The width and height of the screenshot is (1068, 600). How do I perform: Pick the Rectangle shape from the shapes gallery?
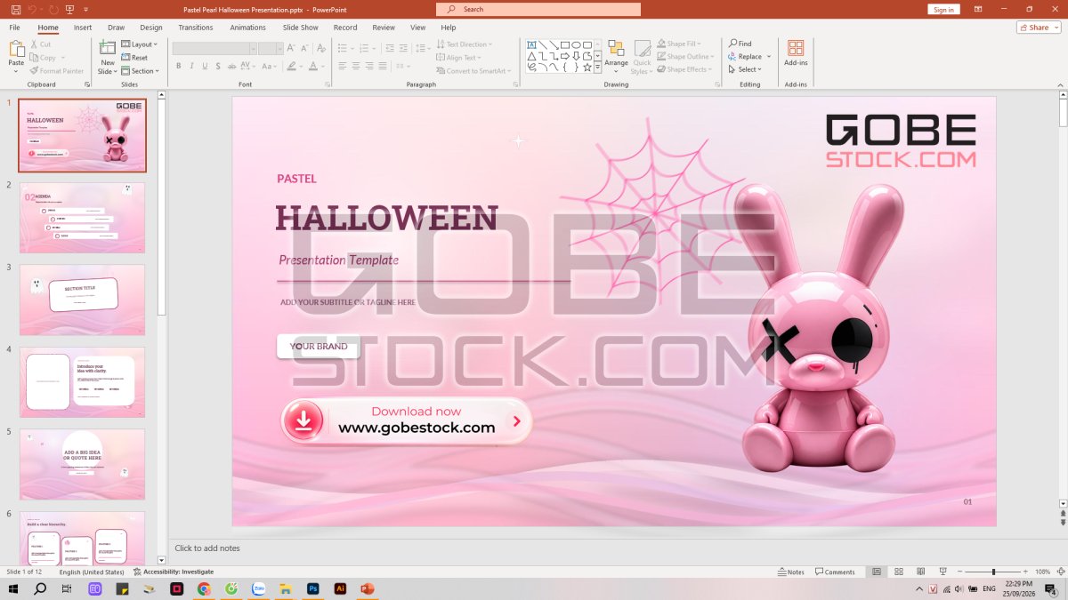(565, 44)
